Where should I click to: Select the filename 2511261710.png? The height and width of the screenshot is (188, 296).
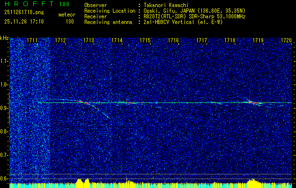[24, 13]
